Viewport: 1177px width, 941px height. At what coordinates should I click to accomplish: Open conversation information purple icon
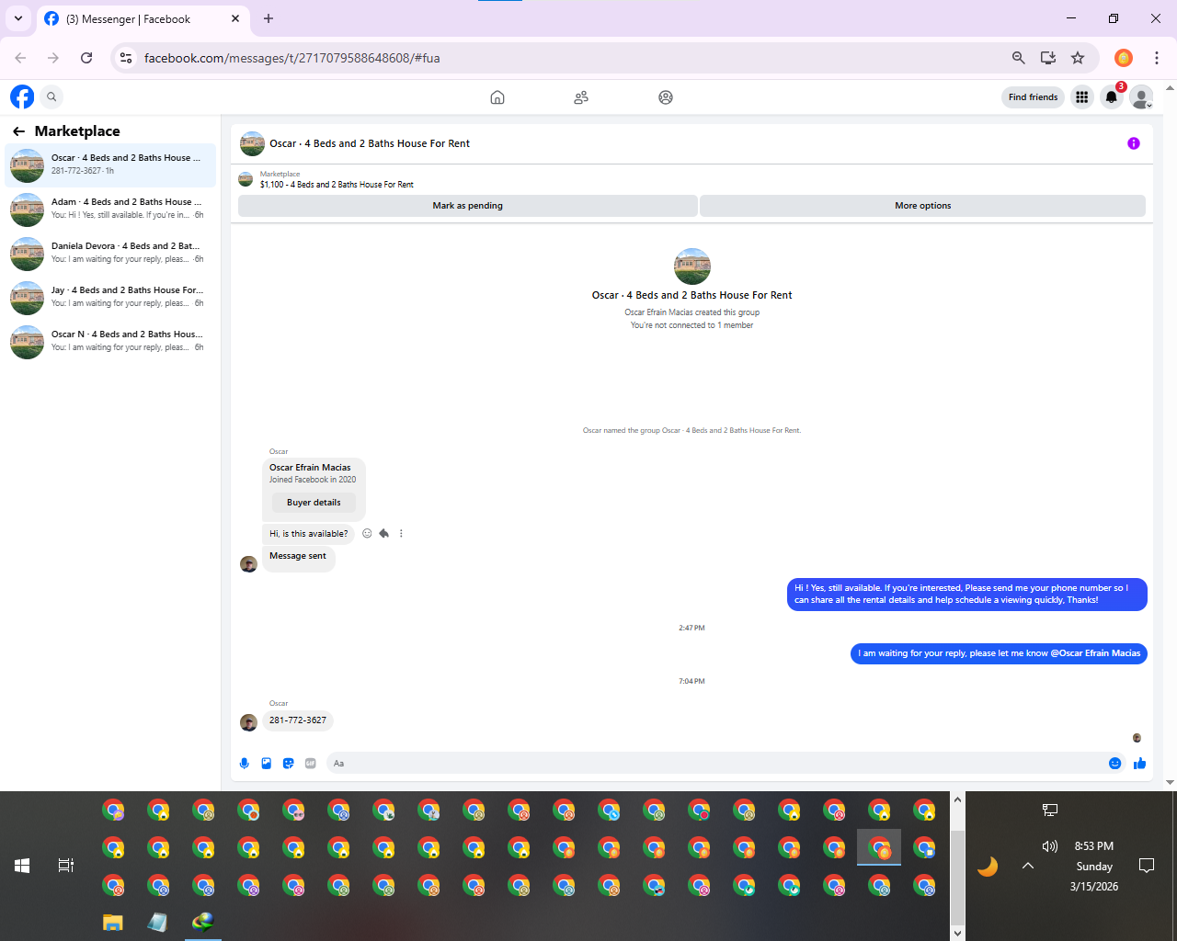(1134, 143)
